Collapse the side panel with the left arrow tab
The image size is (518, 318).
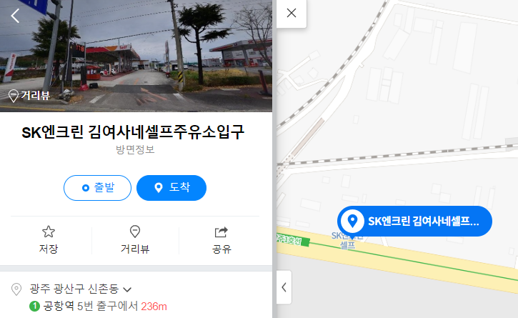coord(284,287)
